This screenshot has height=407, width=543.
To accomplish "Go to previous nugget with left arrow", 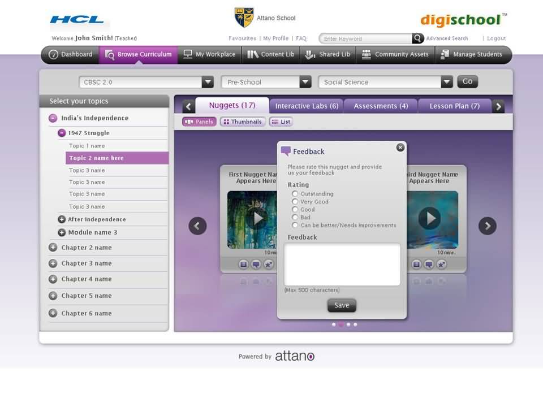I will coord(197,226).
